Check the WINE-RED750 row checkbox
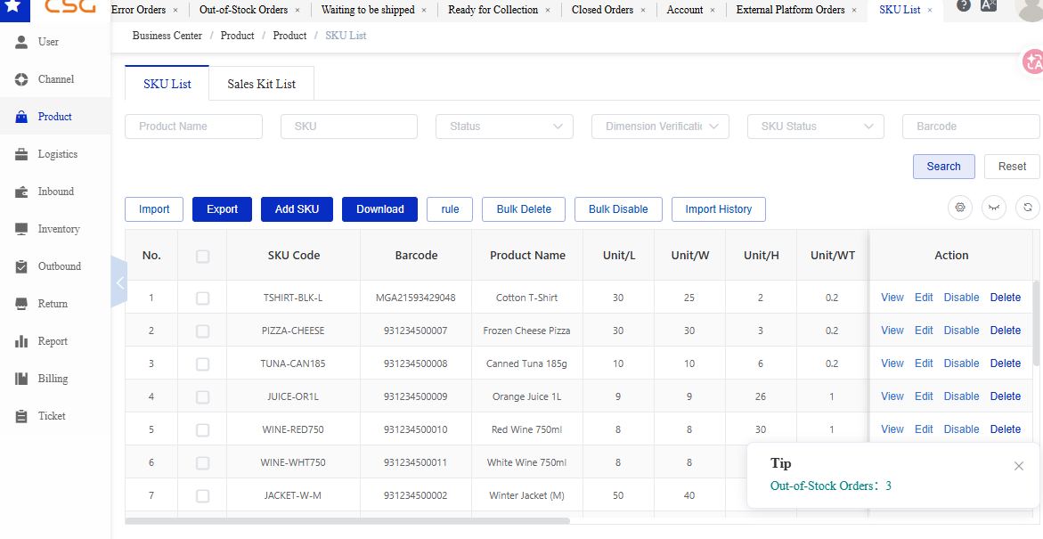The height and width of the screenshot is (539, 1043). tap(202, 430)
